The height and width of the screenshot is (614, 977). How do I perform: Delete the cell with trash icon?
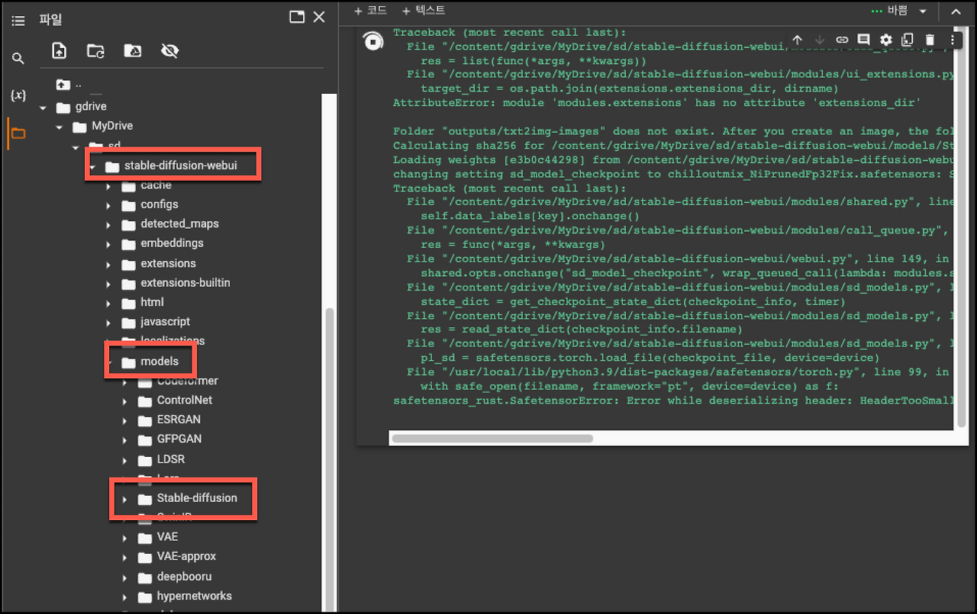pyautogui.click(x=930, y=40)
